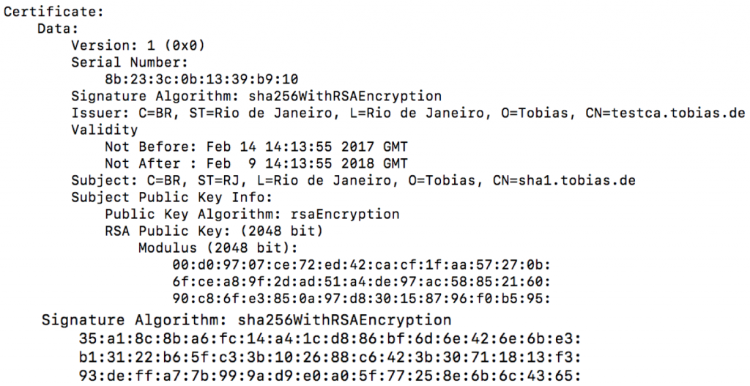750x386 pixels.
Task: Click the bottom 'Signature Algorithm: sha256WithRSAEncryption' line
Action: click(x=246, y=319)
